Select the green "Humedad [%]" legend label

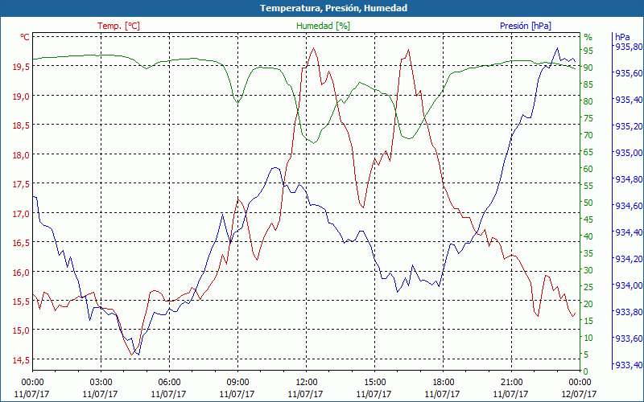click(x=324, y=26)
